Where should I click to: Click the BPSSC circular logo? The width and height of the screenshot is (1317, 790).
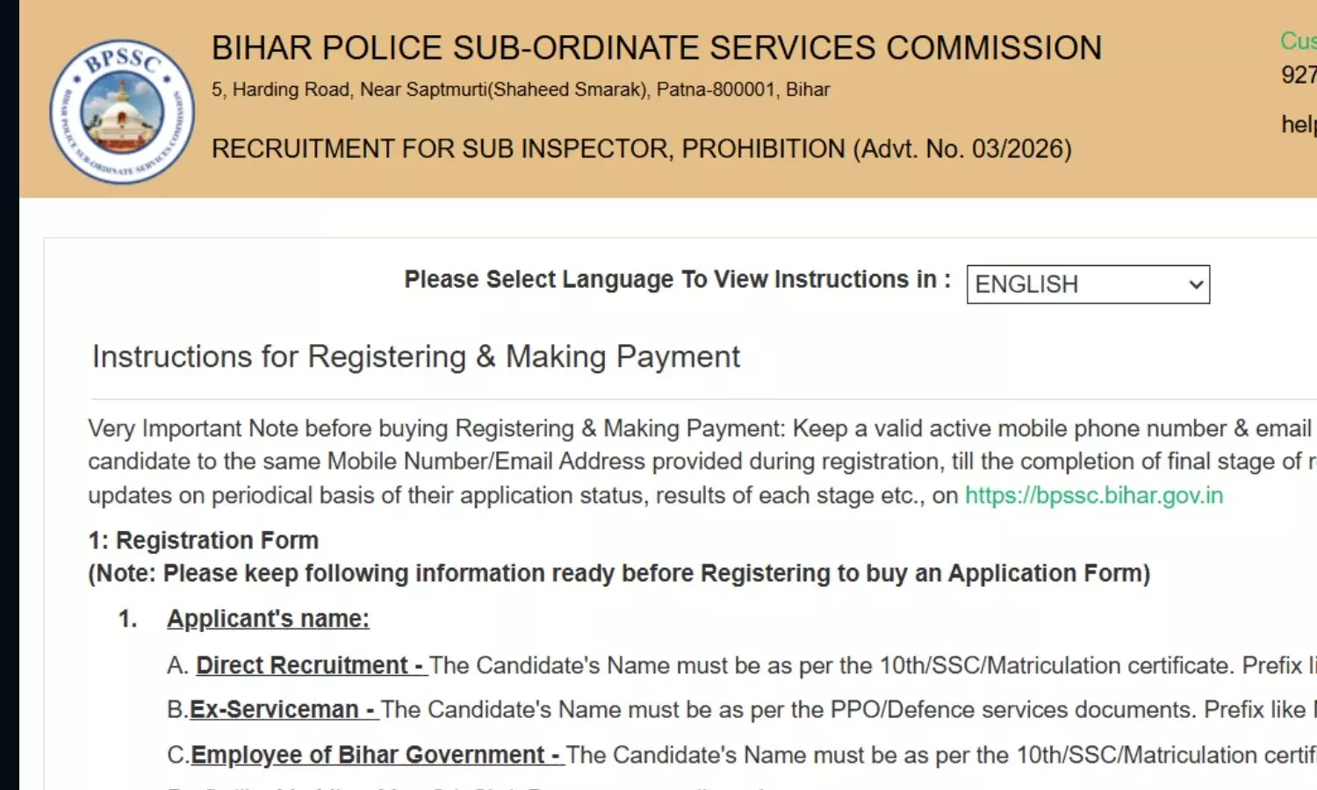point(122,111)
